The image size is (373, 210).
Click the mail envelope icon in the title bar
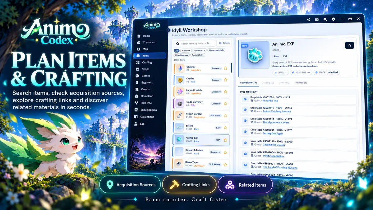[317, 19]
